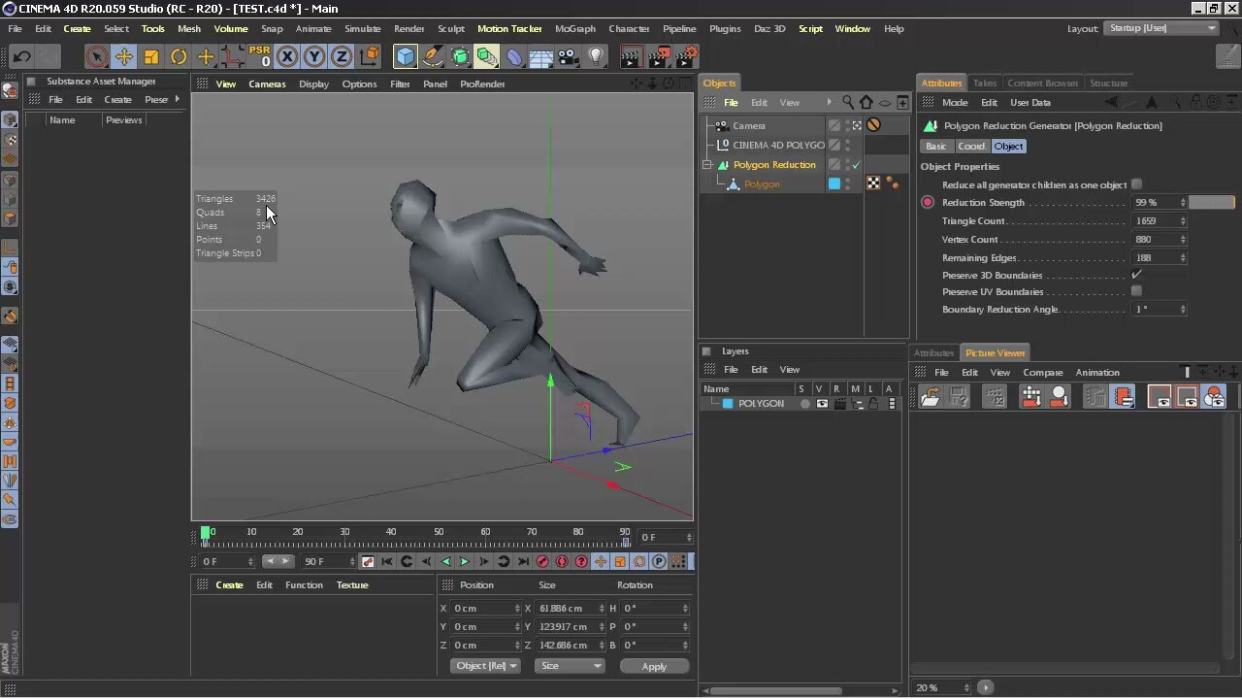
Task: Toggle Preserve UV Boundaries checkbox
Action: point(1136,291)
